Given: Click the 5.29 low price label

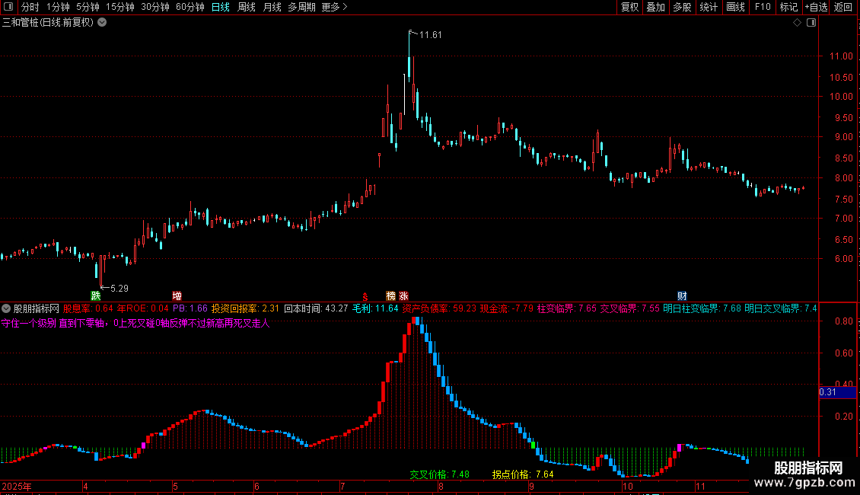Looking at the screenshot, I should coord(119,288).
